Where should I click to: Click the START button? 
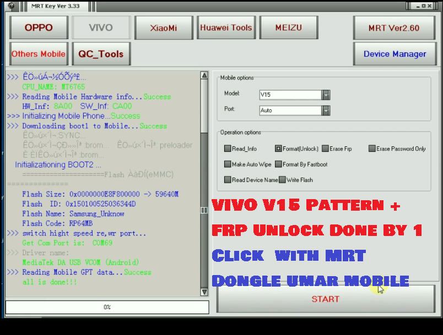[326, 299]
